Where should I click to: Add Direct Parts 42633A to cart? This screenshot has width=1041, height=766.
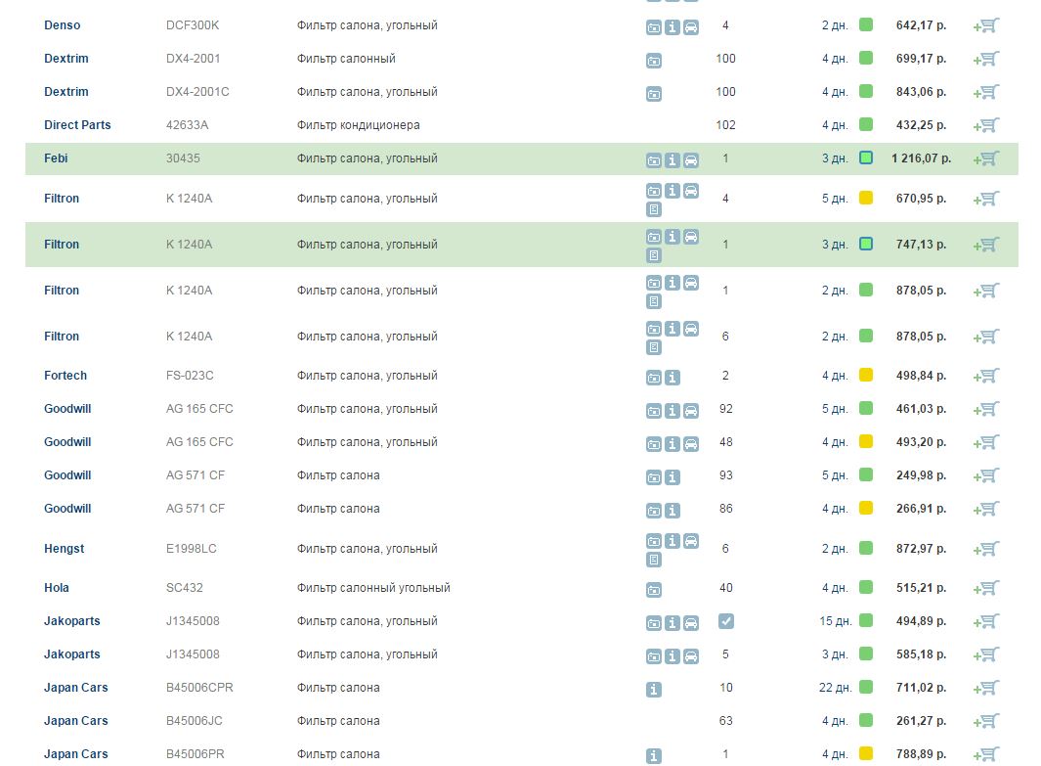986,125
